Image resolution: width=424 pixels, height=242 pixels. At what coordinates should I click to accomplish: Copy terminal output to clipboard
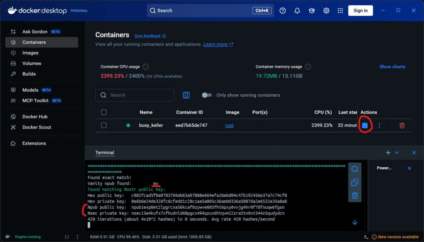tap(355, 182)
